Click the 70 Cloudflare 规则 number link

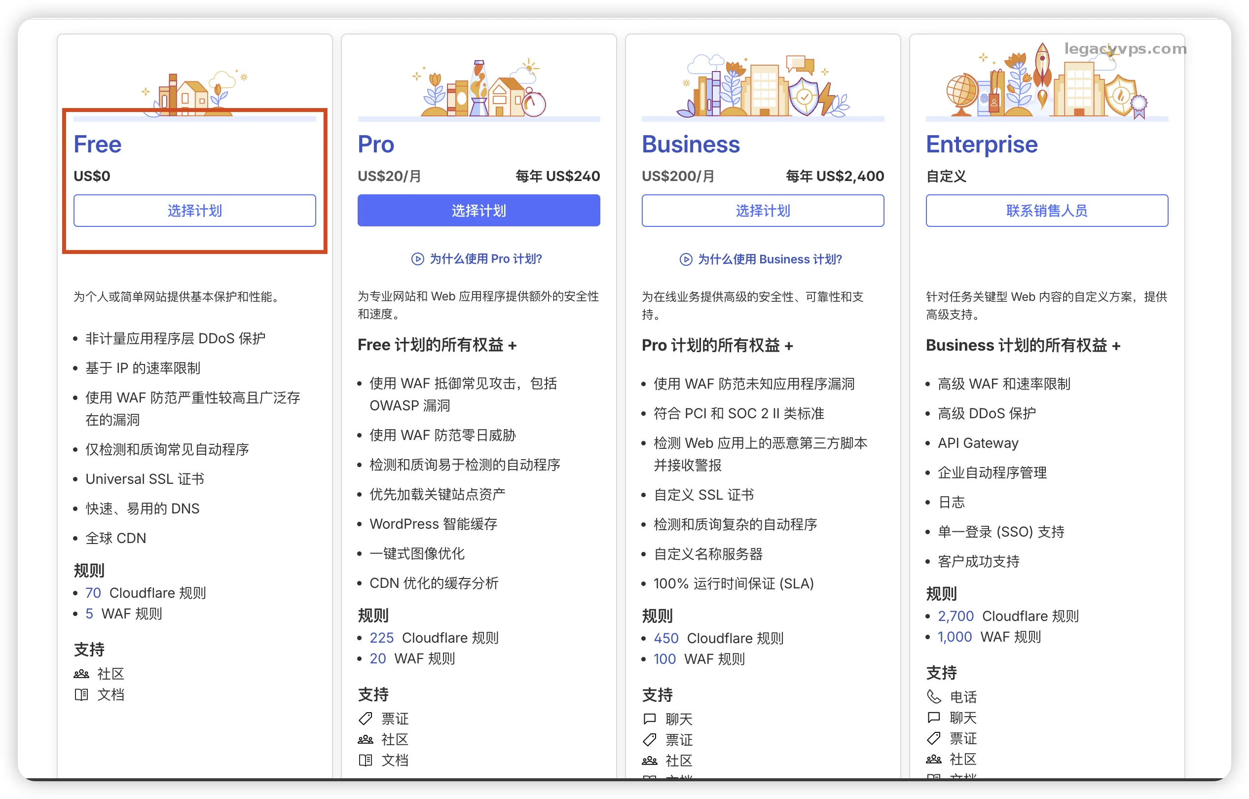pyautogui.click(x=93, y=593)
